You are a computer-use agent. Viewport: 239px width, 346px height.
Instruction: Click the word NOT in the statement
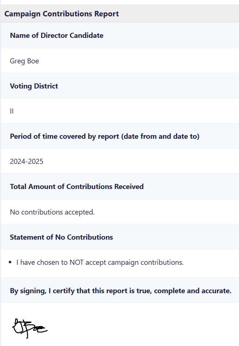pyautogui.click(x=76, y=262)
